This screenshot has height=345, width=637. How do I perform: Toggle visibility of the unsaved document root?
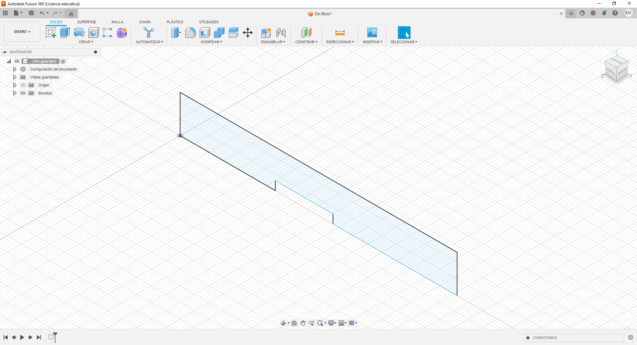point(17,61)
